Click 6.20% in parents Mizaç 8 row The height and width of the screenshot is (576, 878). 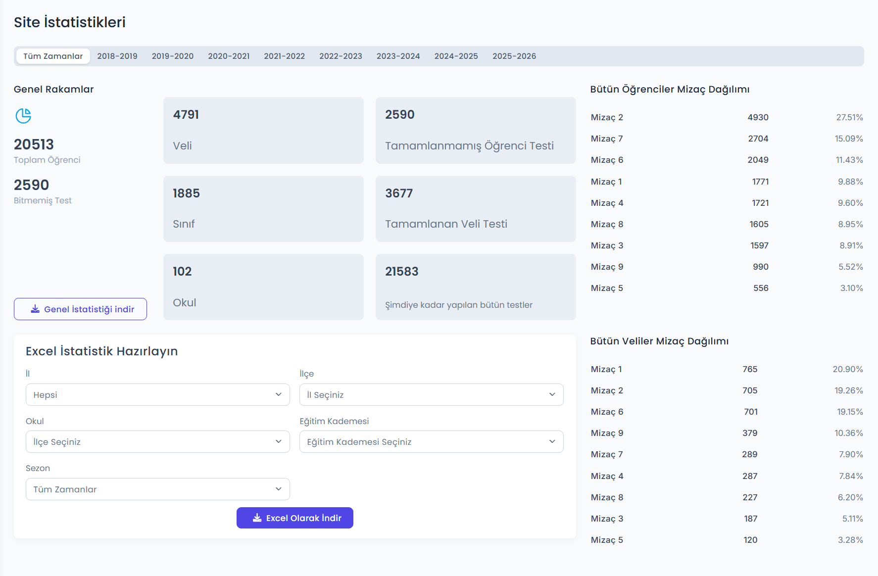click(x=850, y=497)
